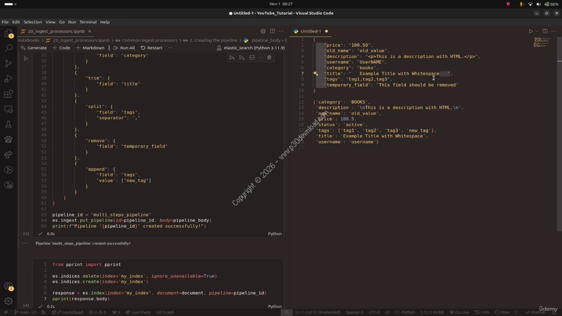Toggle Go Live server in status bar
Viewport: 562px width, 316px height.
click(459, 312)
